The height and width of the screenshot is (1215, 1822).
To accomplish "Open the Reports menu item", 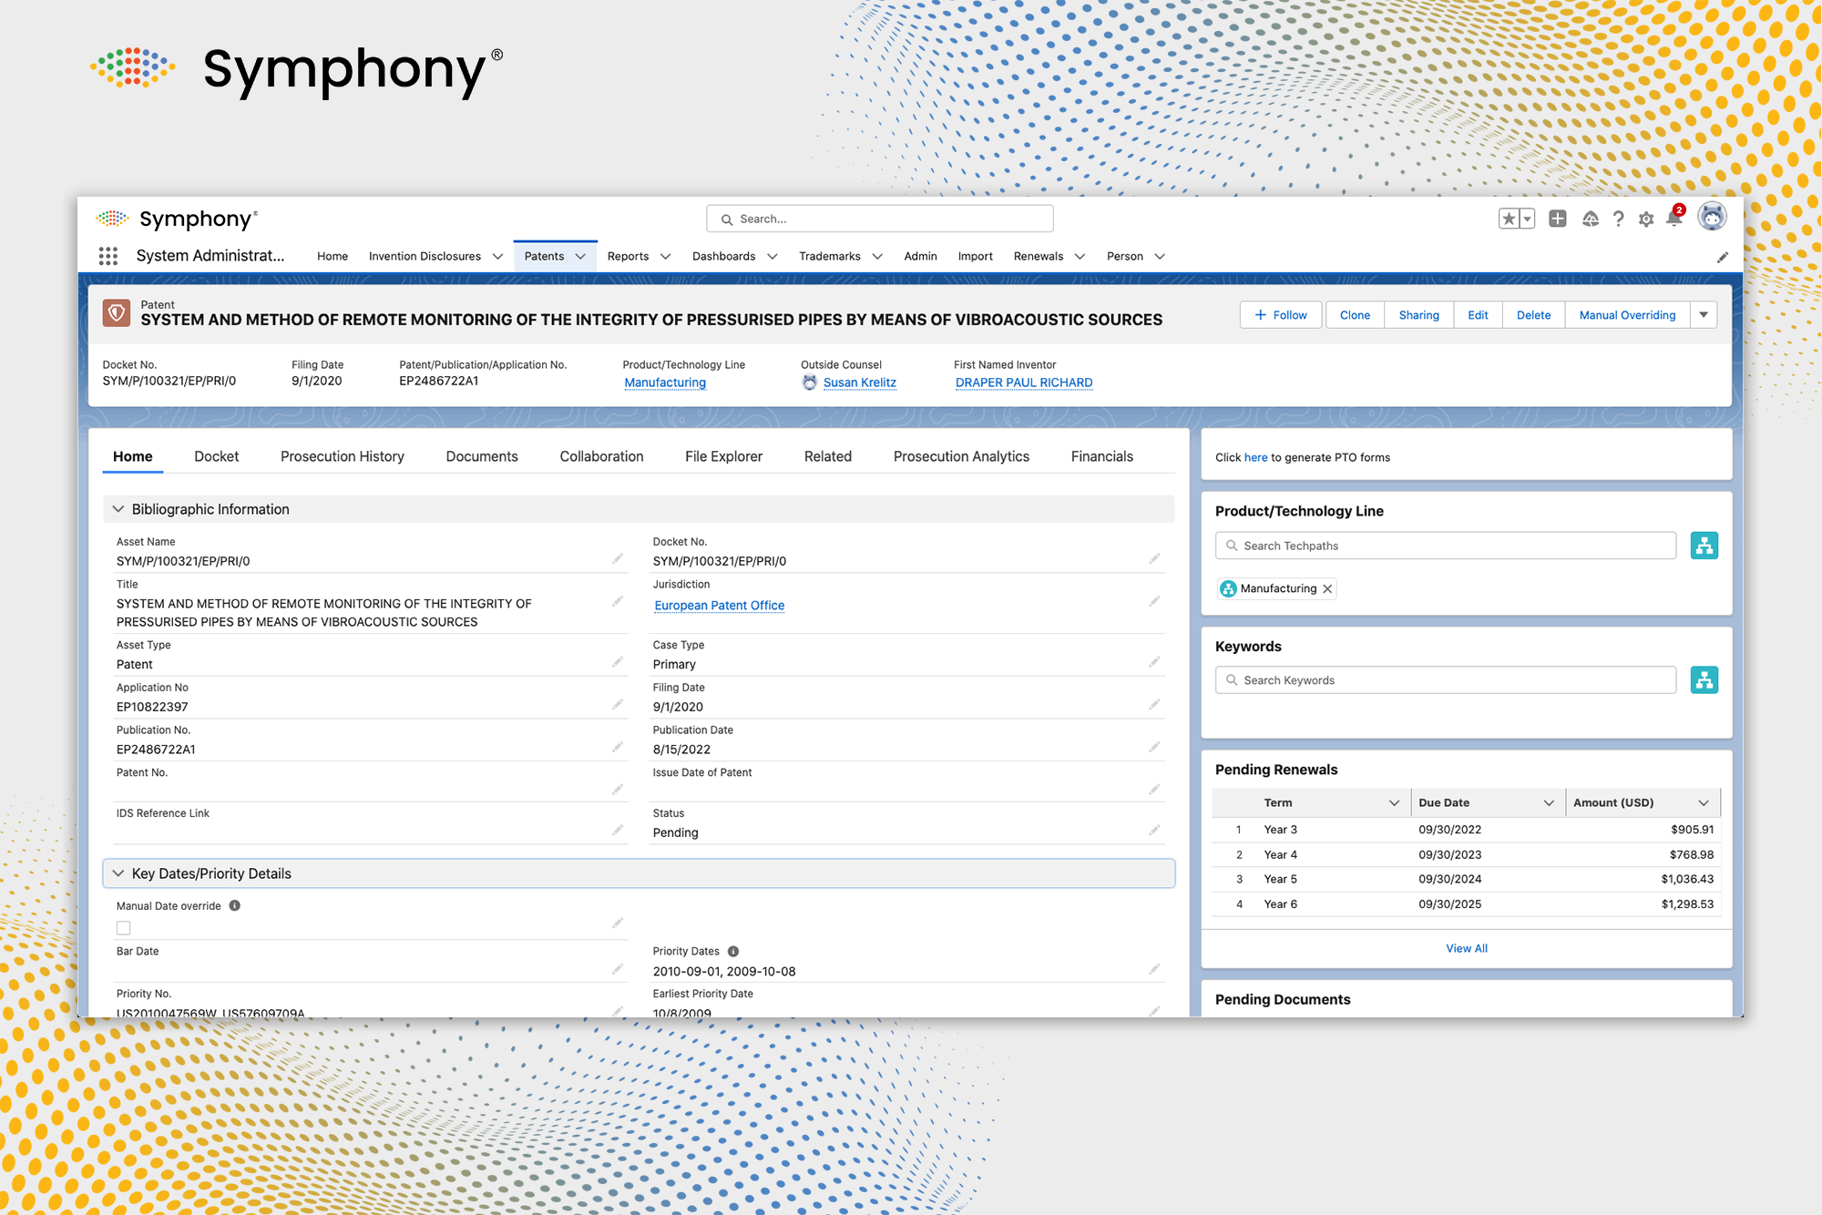I will [x=629, y=256].
